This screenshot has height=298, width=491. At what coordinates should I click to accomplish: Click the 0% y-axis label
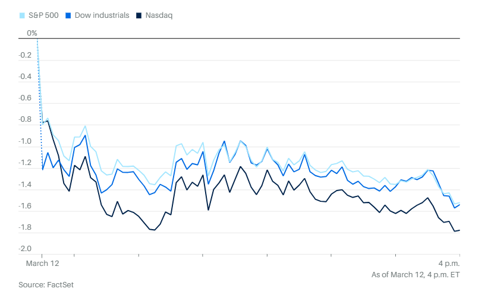[x=32, y=33]
